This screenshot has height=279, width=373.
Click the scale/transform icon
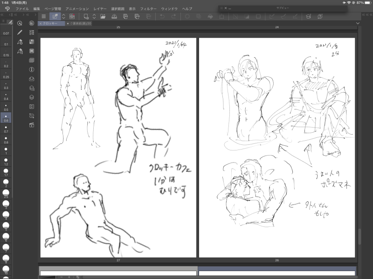pyautogui.click(x=222, y=16)
